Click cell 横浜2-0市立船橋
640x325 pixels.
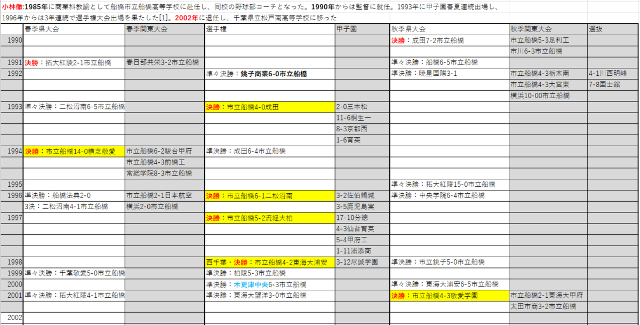[x=164, y=207]
